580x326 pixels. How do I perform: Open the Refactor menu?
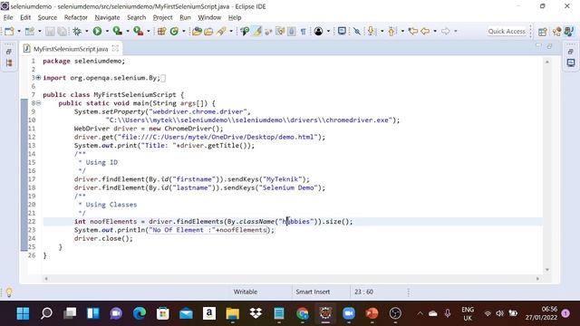[76, 17]
